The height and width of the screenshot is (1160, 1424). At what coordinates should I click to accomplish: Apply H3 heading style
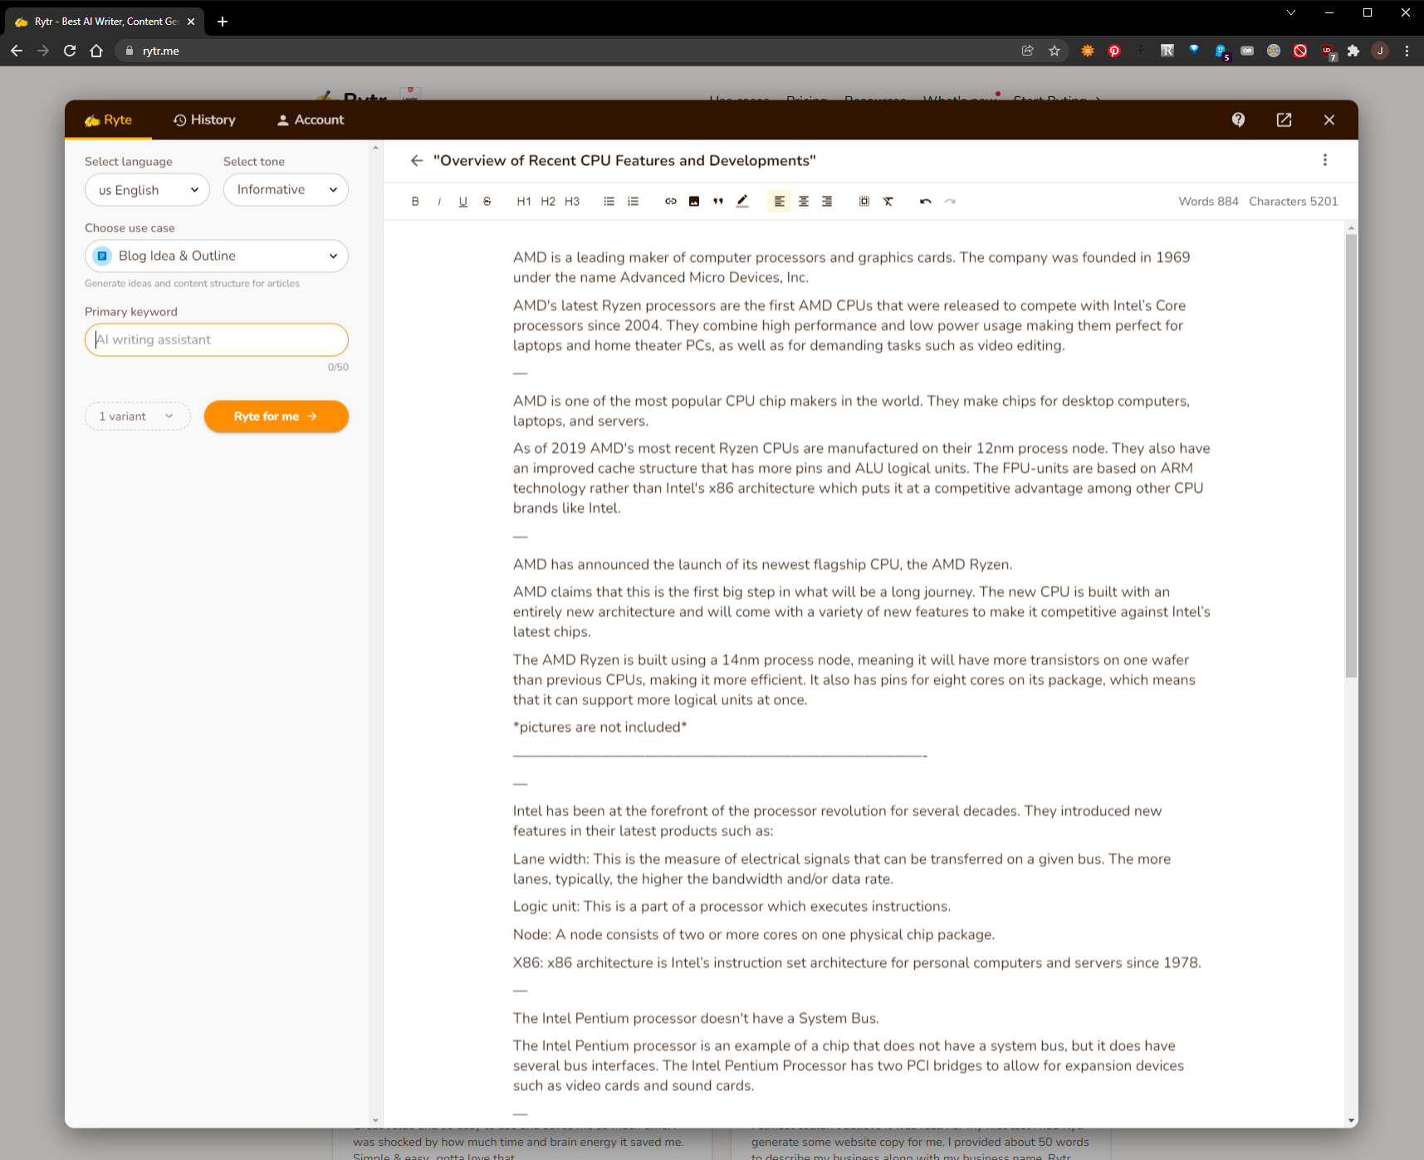(x=572, y=202)
